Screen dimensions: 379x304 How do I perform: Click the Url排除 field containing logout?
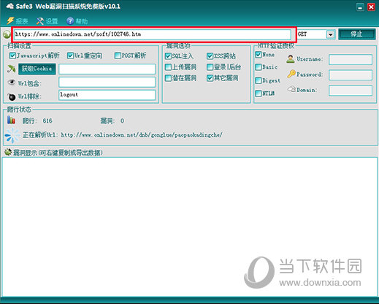(107, 95)
